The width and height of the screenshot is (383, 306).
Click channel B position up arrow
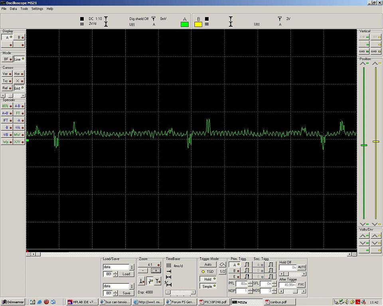[x=376, y=63]
